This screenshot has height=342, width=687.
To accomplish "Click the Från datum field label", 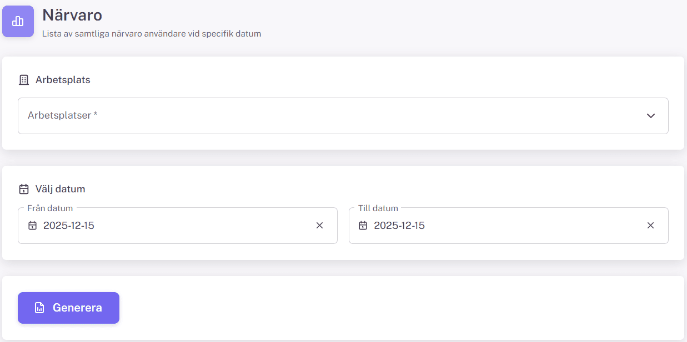I will click(50, 208).
